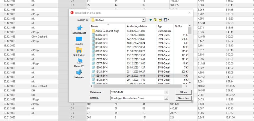Open the view menu icon

coord(166,20)
